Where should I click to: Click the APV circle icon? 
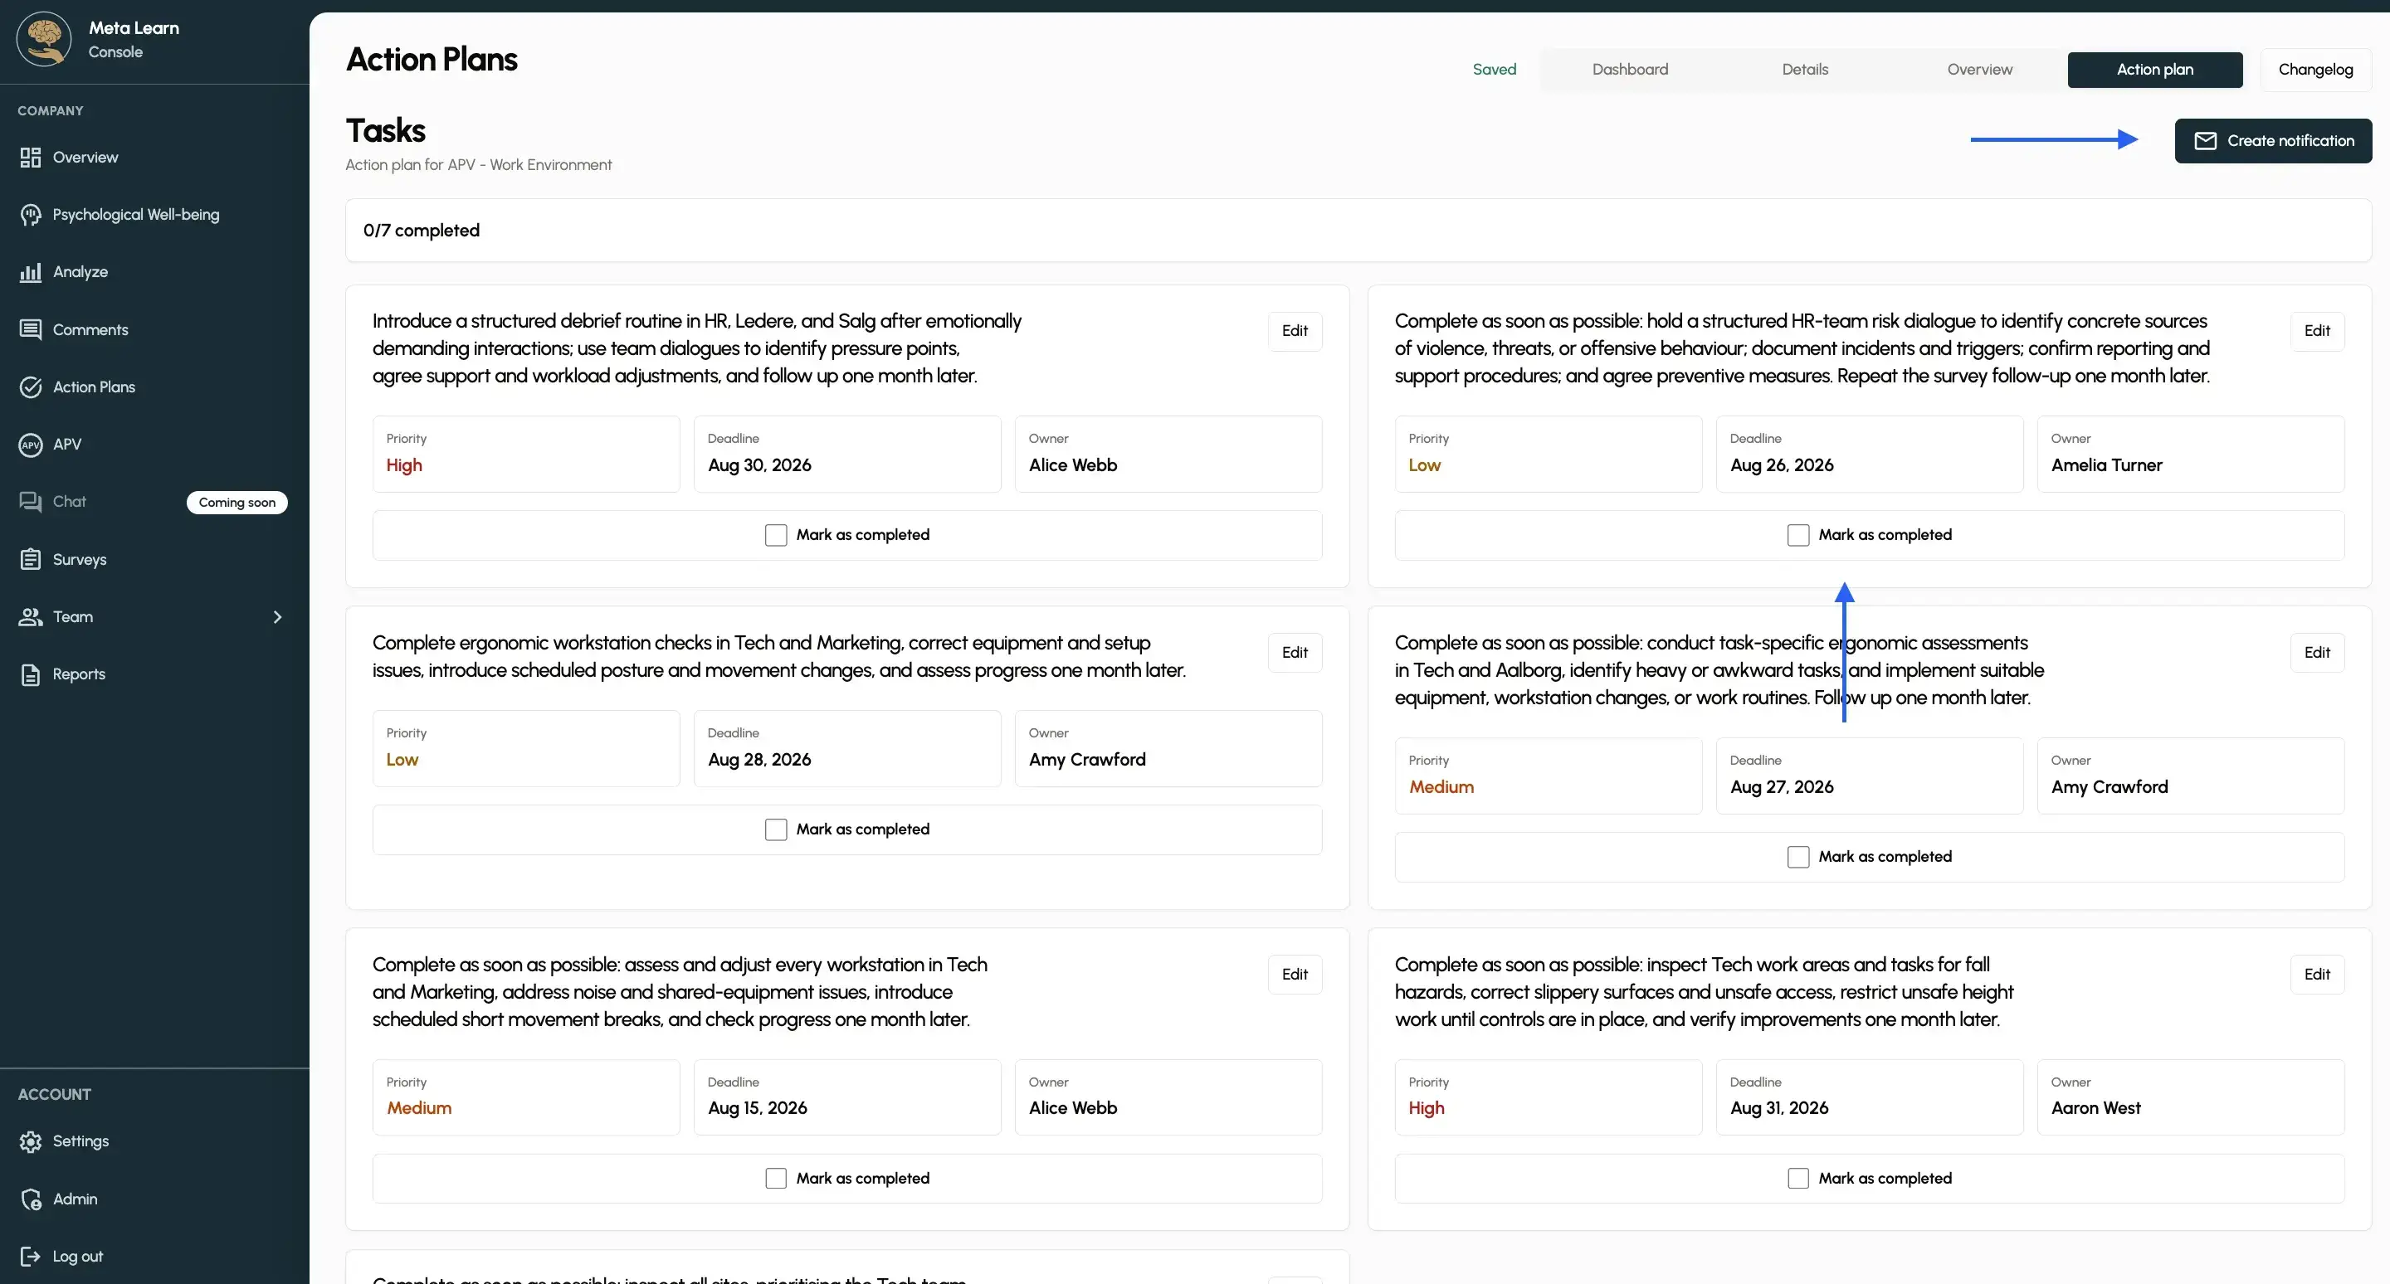(x=31, y=445)
